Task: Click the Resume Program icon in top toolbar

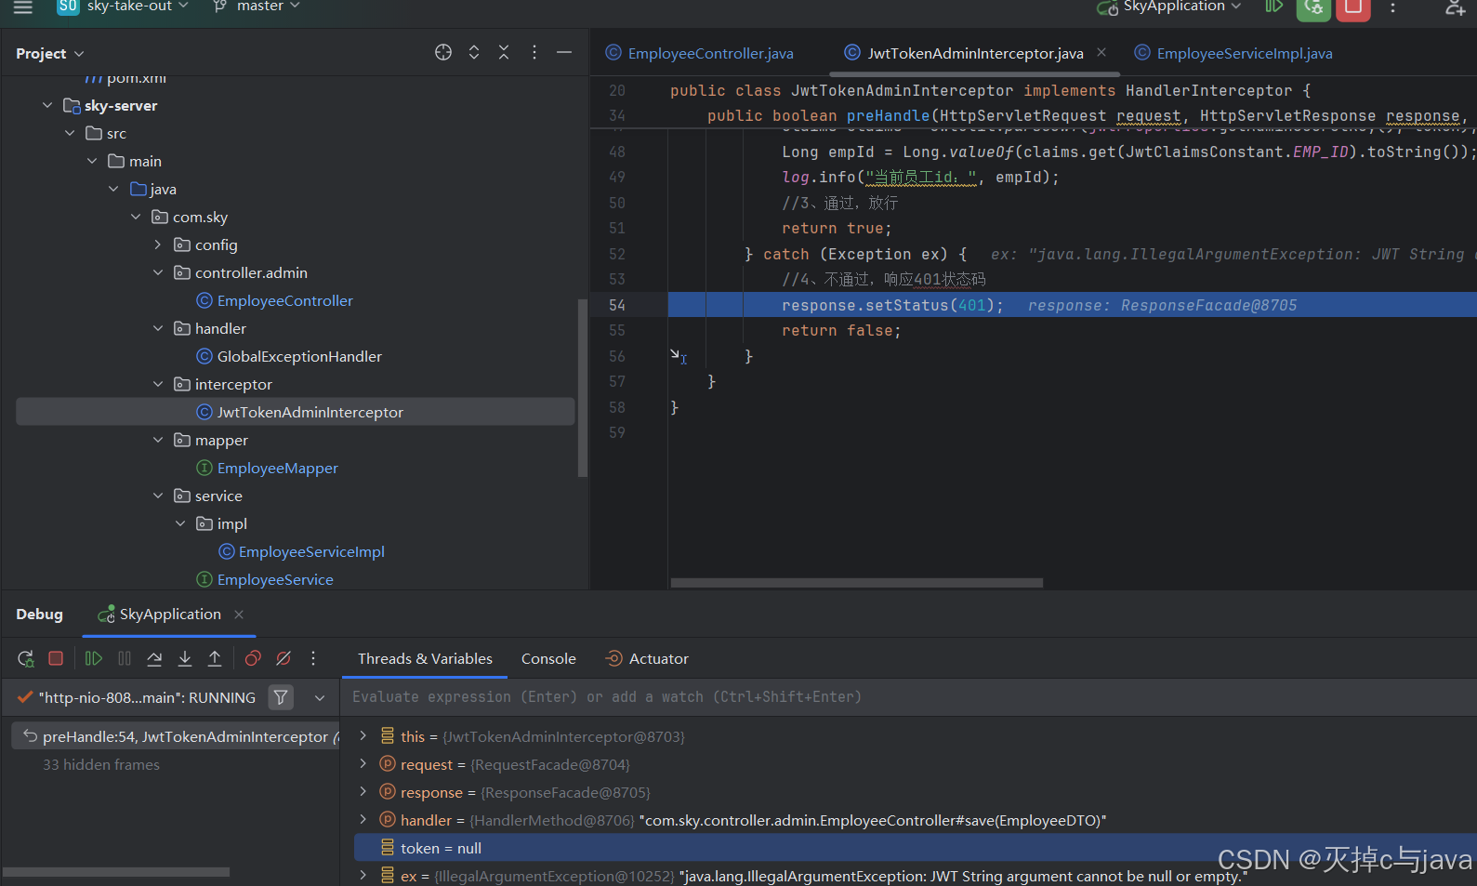Action: click(x=1274, y=7)
